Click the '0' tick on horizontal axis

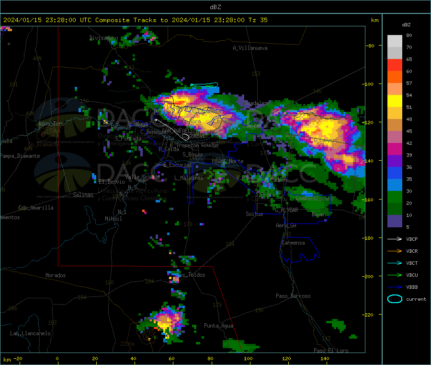pos(57,358)
